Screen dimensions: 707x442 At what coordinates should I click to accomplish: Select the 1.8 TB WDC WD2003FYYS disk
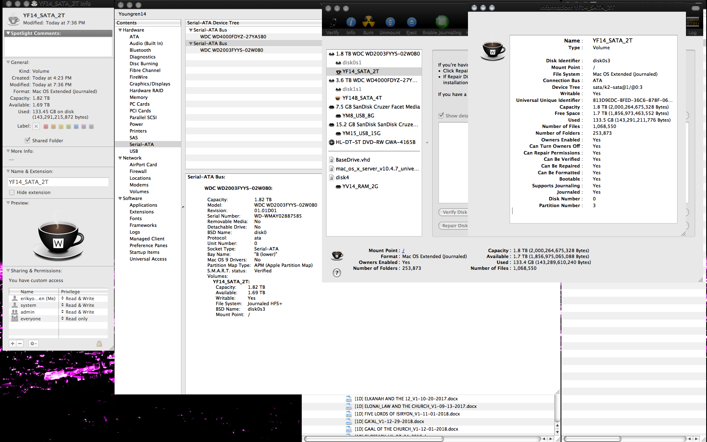click(x=374, y=54)
